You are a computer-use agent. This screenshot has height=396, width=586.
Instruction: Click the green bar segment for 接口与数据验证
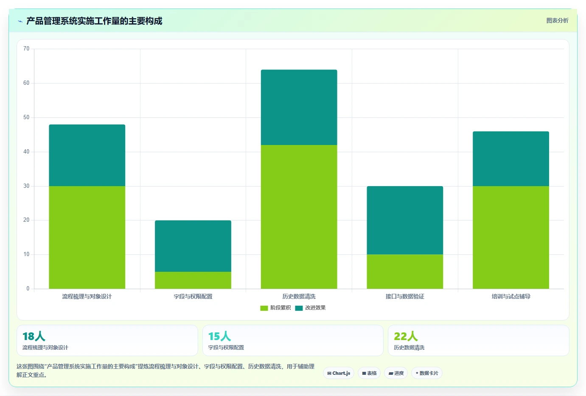click(405, 271)
